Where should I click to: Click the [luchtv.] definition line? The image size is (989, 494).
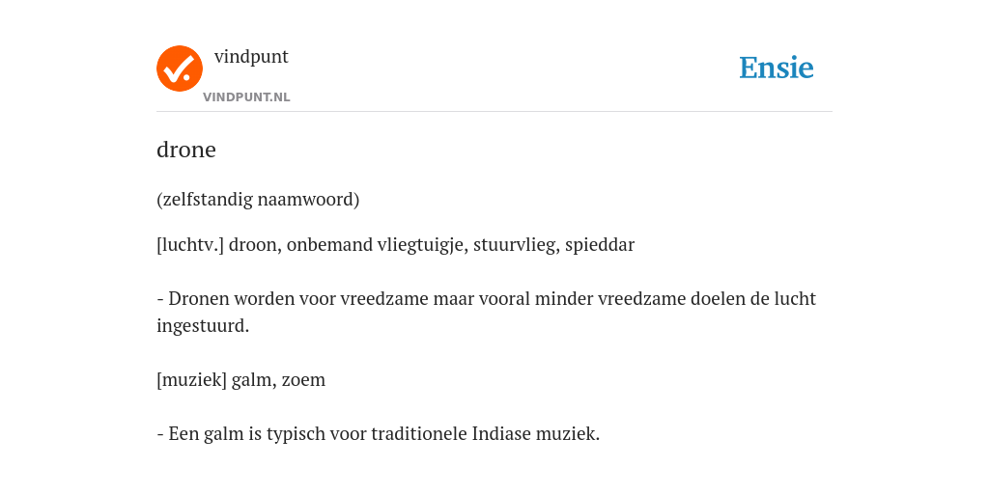(395, 244)
